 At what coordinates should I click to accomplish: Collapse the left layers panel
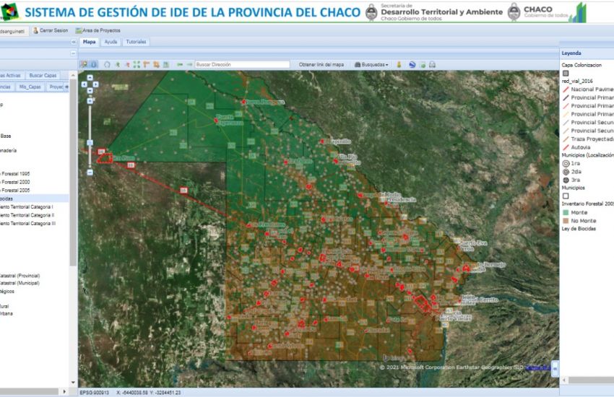pyautogui.click(x=73, y=42)
